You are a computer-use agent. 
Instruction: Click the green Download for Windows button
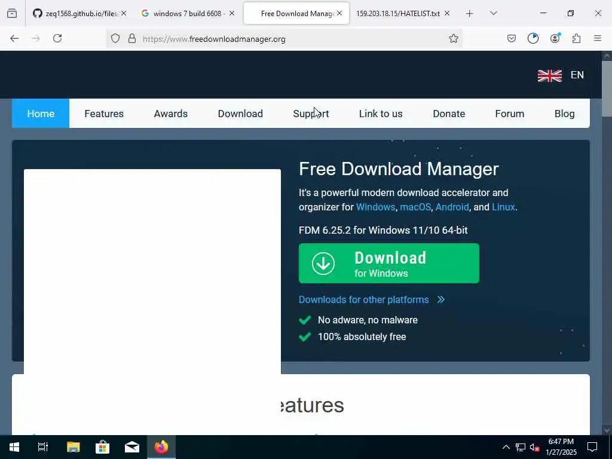pos(388,264)
